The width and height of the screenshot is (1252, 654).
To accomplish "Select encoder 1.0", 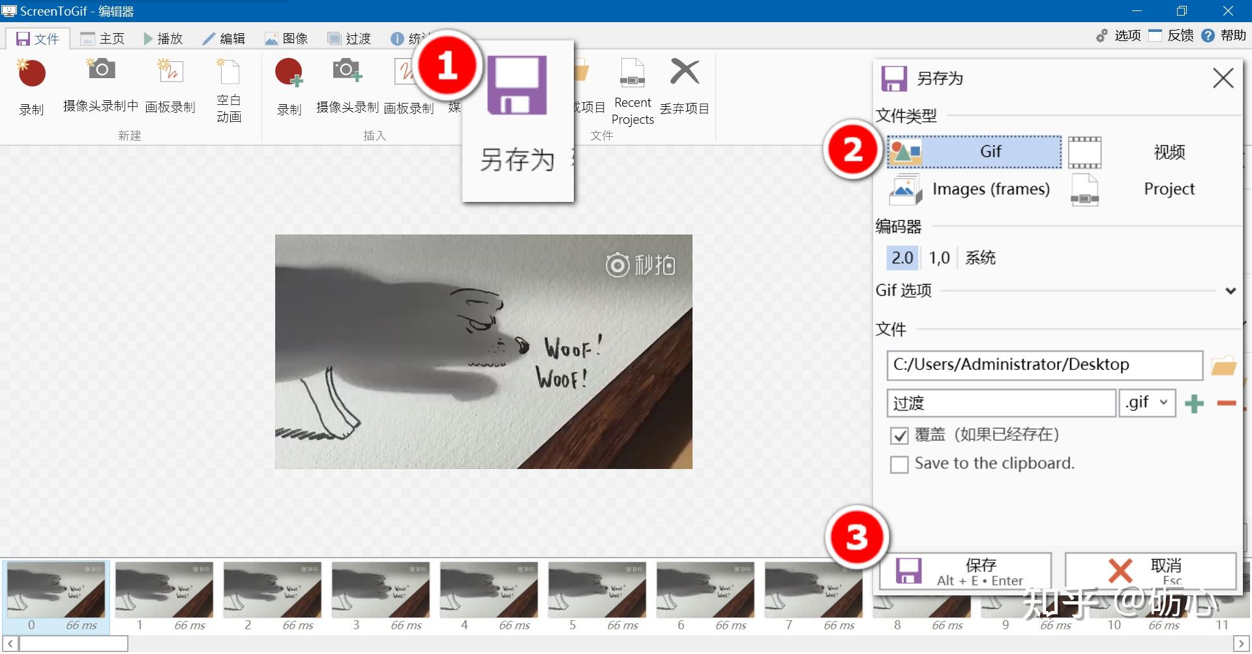I will click(939, 258).
